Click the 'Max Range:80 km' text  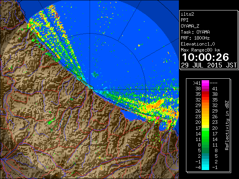pos(200,50)
